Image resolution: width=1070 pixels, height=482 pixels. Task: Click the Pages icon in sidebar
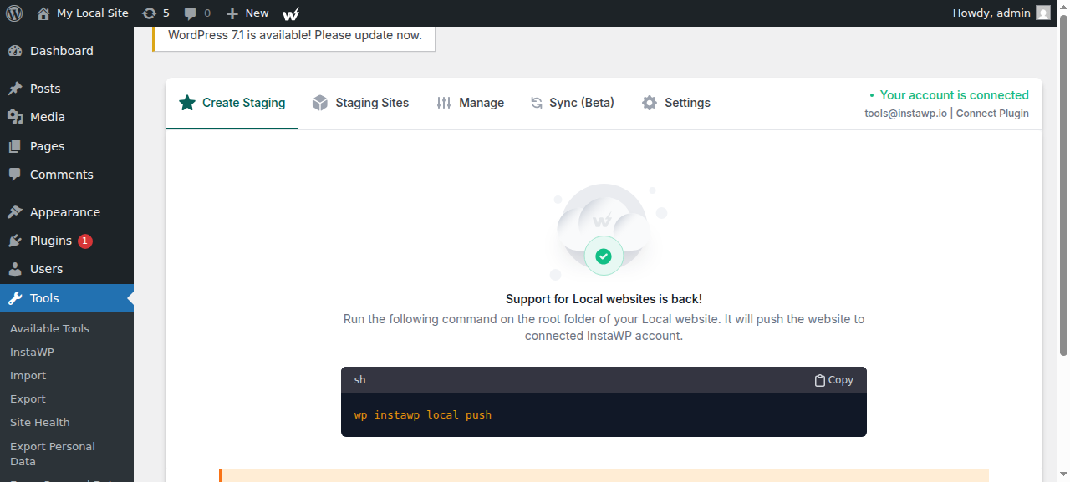coord(15,146)
